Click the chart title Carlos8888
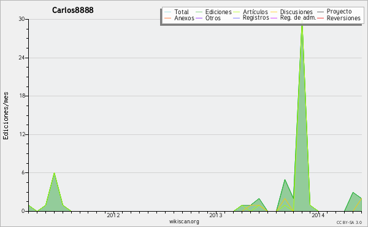Screen dimensions: 368x227 (x=73, y=10)
